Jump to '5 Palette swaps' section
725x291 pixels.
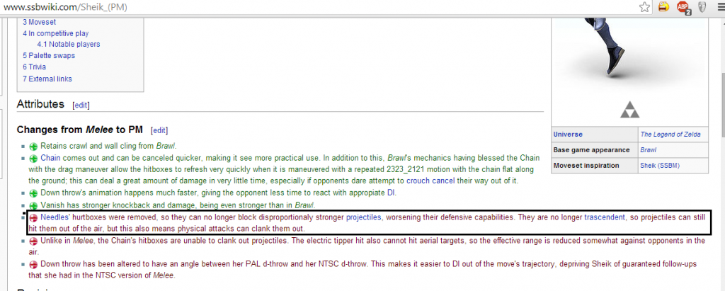pyautogui.click(x=49, y=55)
